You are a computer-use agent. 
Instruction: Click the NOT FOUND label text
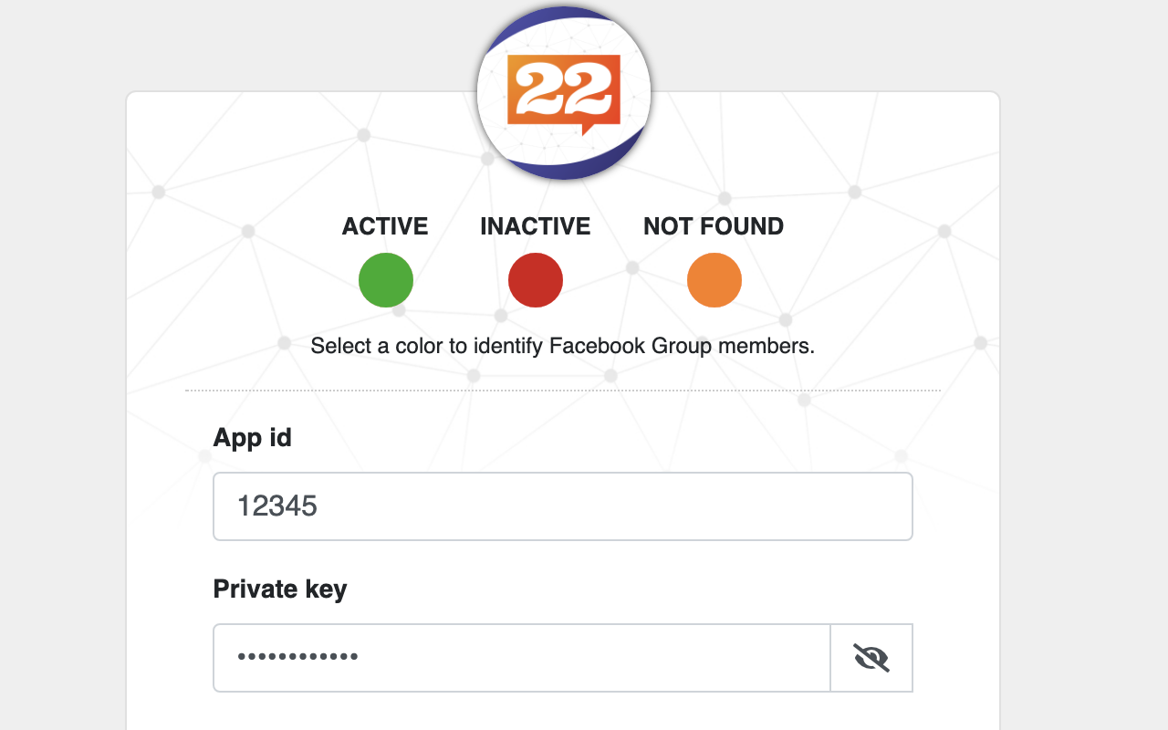(x=714, y=225)
